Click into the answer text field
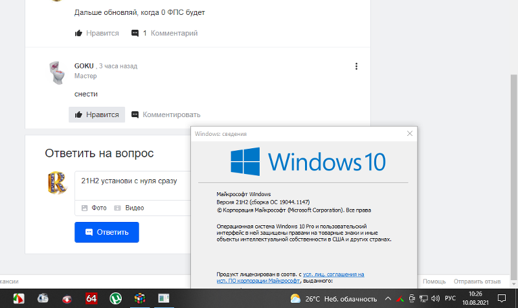This screenshot has width=518, height=308. coord(133,185)
